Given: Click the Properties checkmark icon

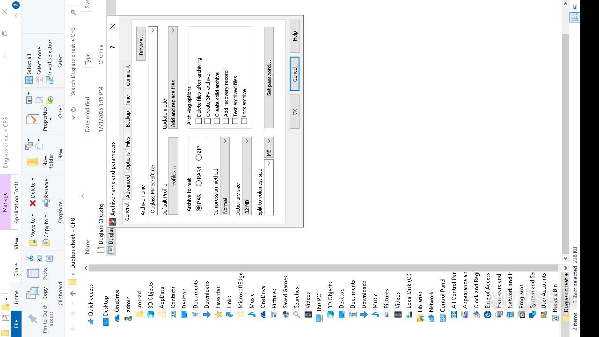Looking at the screenshot, I should (32, 120).
